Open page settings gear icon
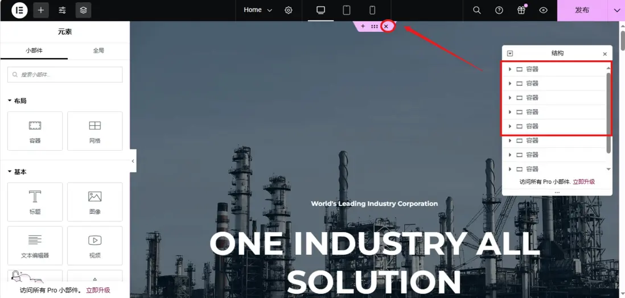This screenshot has height=298, width=625. (289, 10)
